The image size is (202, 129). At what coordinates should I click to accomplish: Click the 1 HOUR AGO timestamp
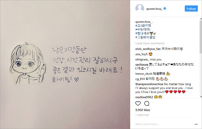[x=142, y=115]
